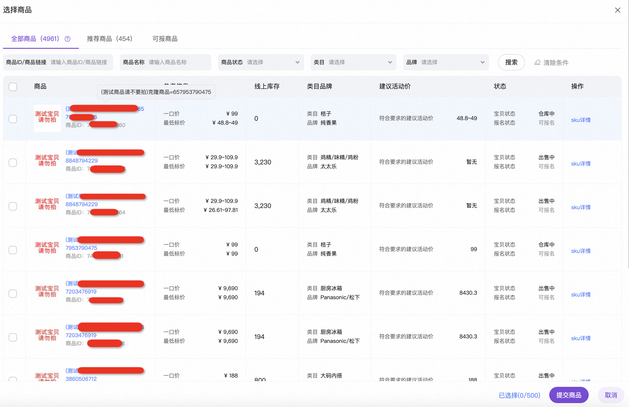Open sku详情 for row with ¥26.61~97.81
Screen dimensions: 629x407
[581, 207]
